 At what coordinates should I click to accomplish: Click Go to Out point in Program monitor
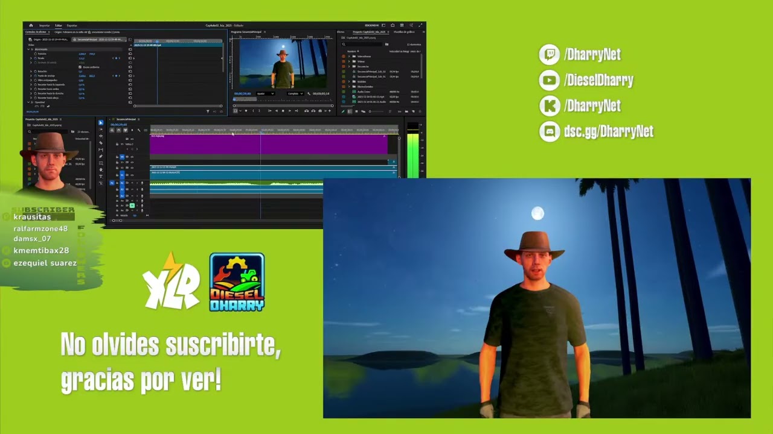(x=297, y=111)
